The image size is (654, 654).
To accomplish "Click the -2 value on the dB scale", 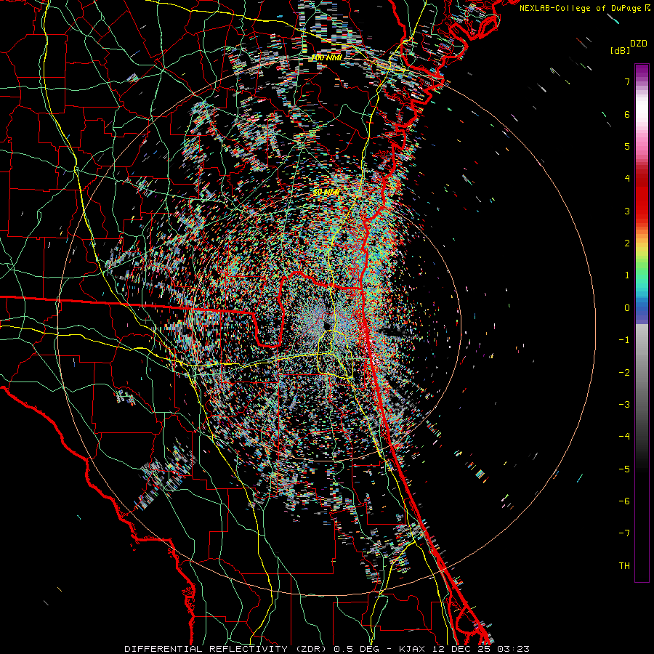I will click(624, 372).
